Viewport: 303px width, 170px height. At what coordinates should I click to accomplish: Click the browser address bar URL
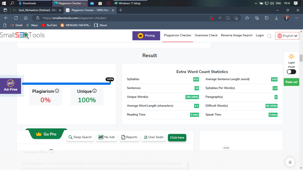tap(75, 18)
